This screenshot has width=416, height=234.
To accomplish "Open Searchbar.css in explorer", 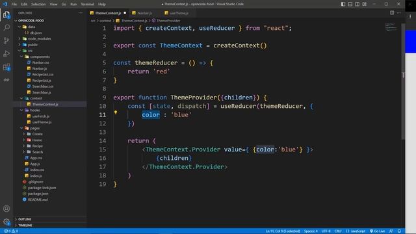I will pos(43,86).
